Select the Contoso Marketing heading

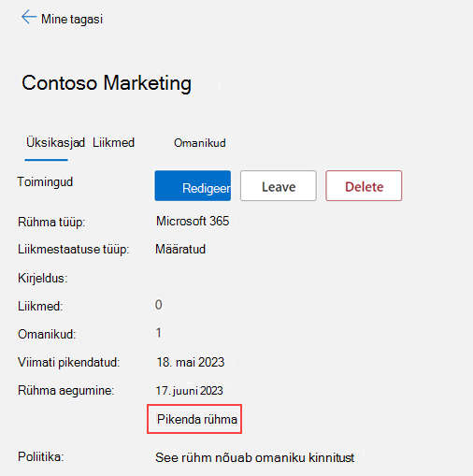(x=107, y=83)
